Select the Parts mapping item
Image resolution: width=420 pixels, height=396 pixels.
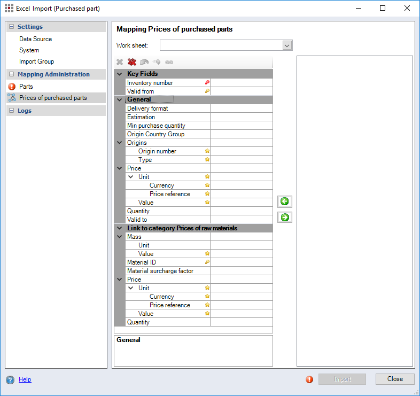coord(26,87)
